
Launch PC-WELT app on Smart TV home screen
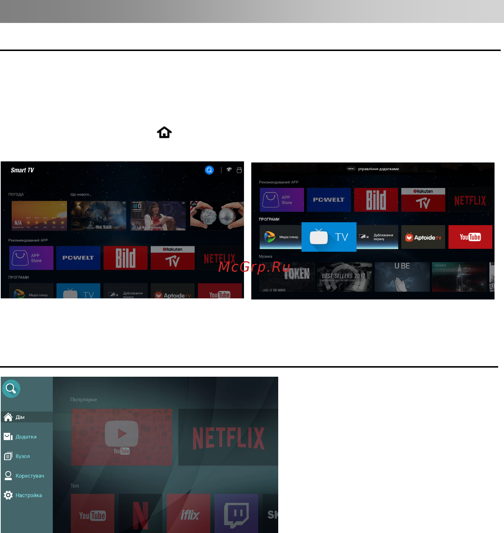coord(78,258)
